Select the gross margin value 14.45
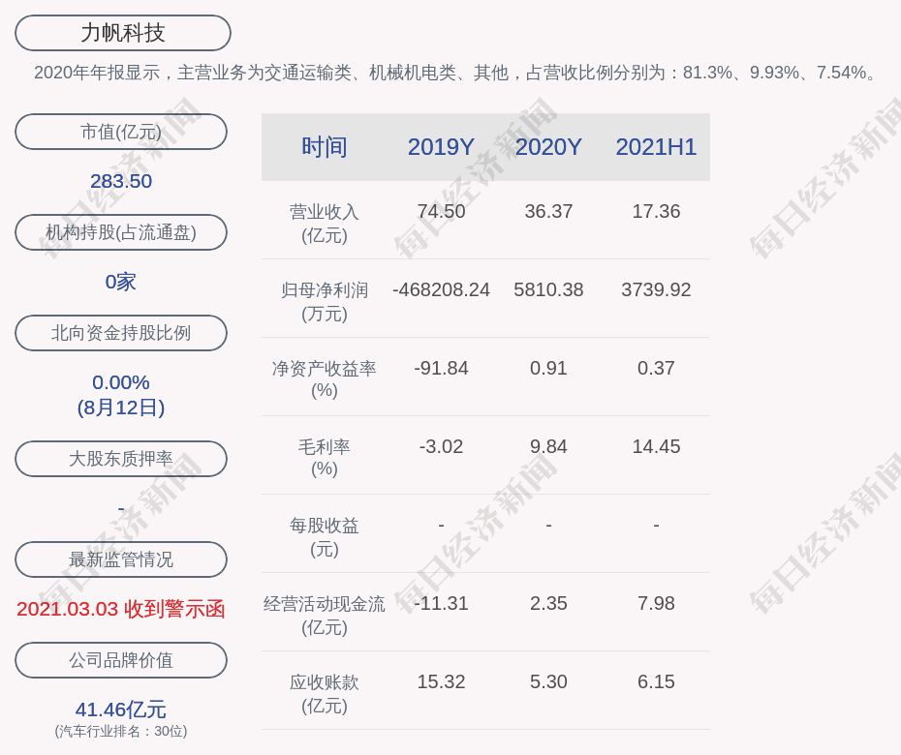This screenshot has height=755, width=901. point(656,446)
